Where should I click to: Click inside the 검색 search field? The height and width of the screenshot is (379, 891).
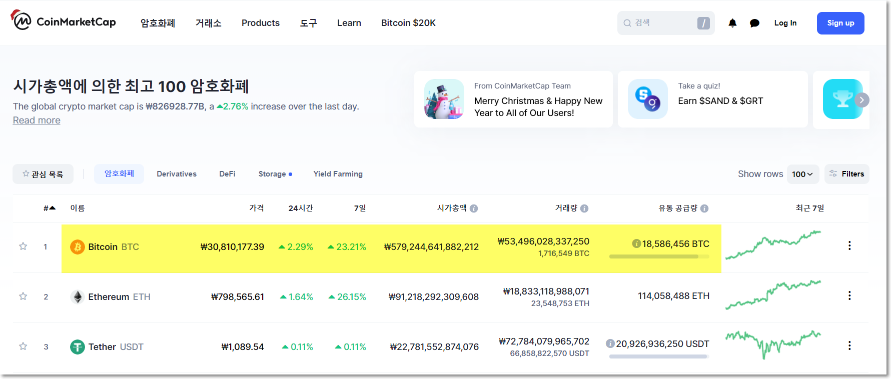(666, 23)
